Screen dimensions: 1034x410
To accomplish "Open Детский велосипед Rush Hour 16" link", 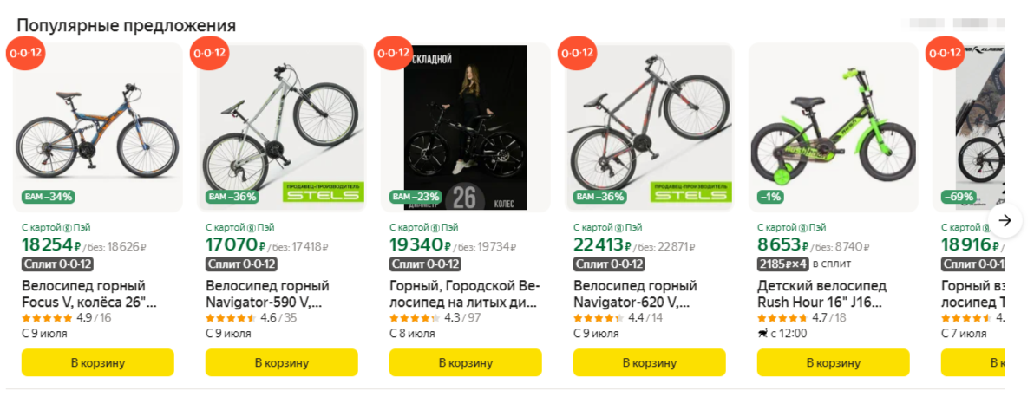I will tap(821, 294).
